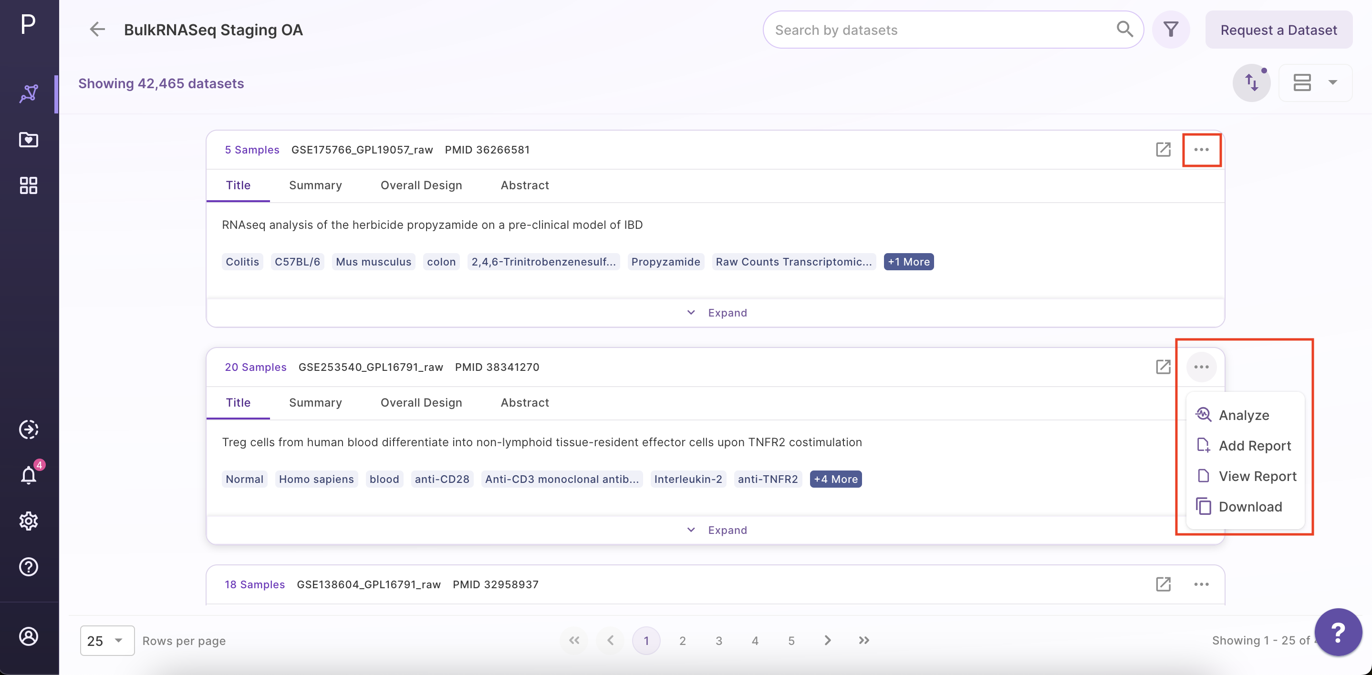The height and width of the screenshot is (675, 1372).
Task: Open the notifications bell
Action: [29, 475]
